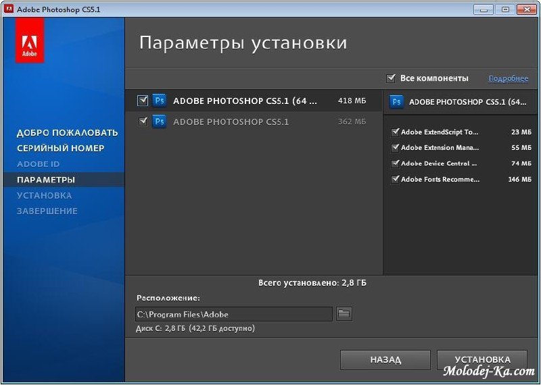Click 'Adobe Device Central ...' component name
Viewport: 541px width, 385px height.
pyautogui.click(x=439, y=163)
